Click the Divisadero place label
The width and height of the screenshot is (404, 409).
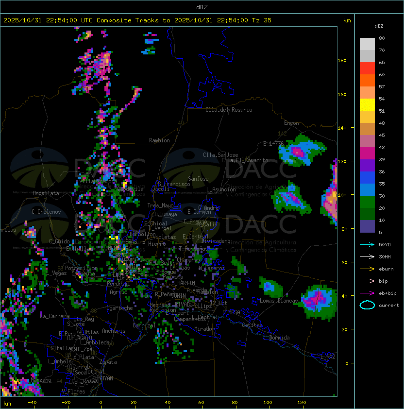216,241
